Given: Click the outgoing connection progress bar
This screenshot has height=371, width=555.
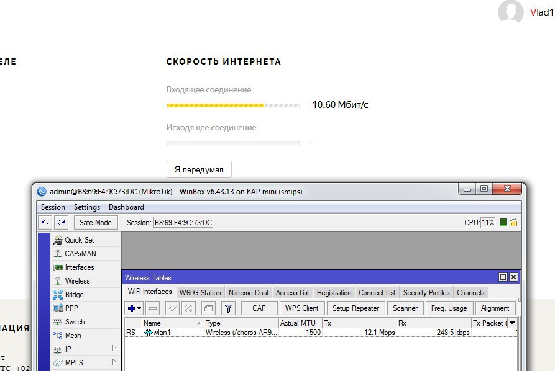Looking at the screenshot, I should point(233,143).
